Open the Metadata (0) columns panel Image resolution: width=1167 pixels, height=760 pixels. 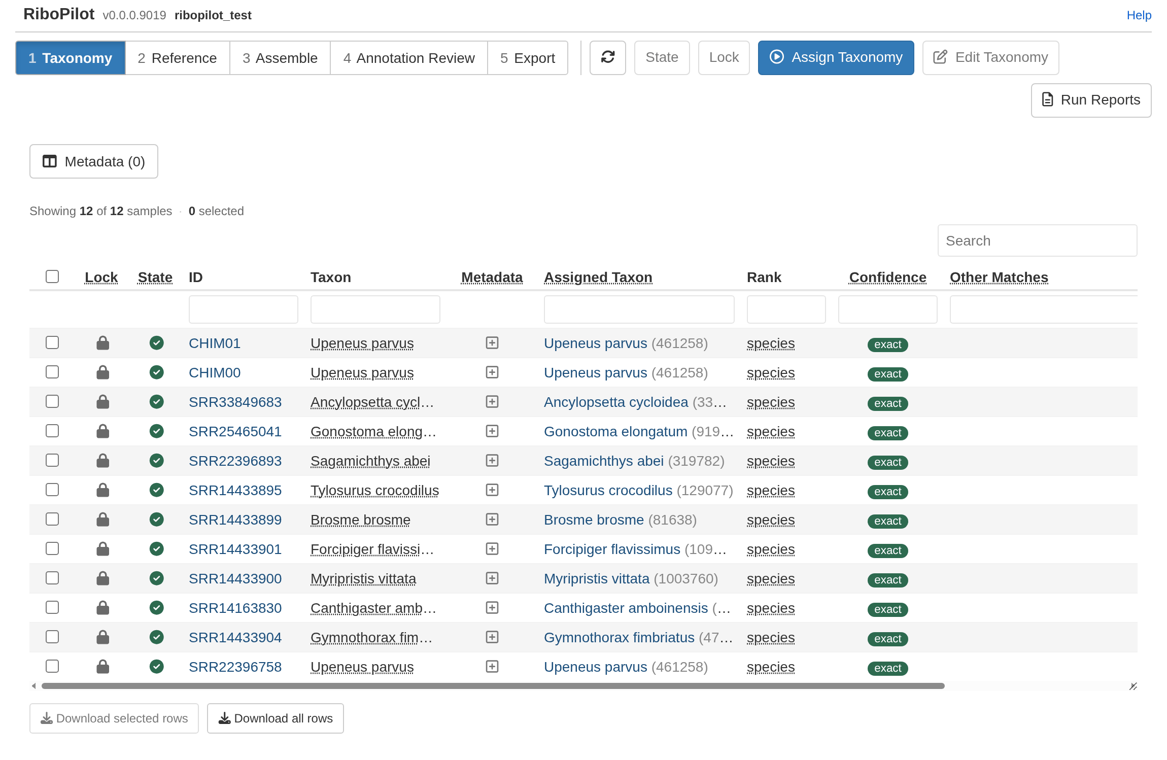[94, 161]
